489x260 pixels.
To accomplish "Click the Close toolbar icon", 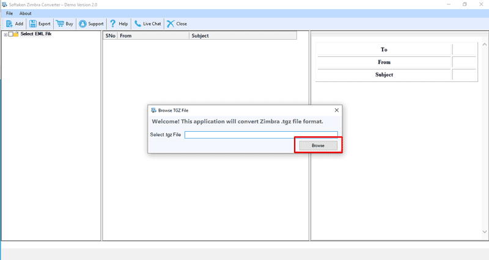I will click(x=170, y=24).
